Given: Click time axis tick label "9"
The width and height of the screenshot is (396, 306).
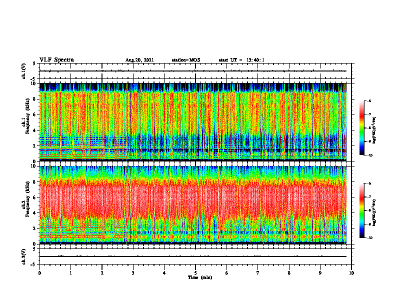Looking at the screenshot, I should coord(320,273).
